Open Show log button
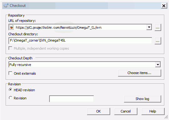Image resolution: width=169 pixels, height=120 pixels. 142,99
